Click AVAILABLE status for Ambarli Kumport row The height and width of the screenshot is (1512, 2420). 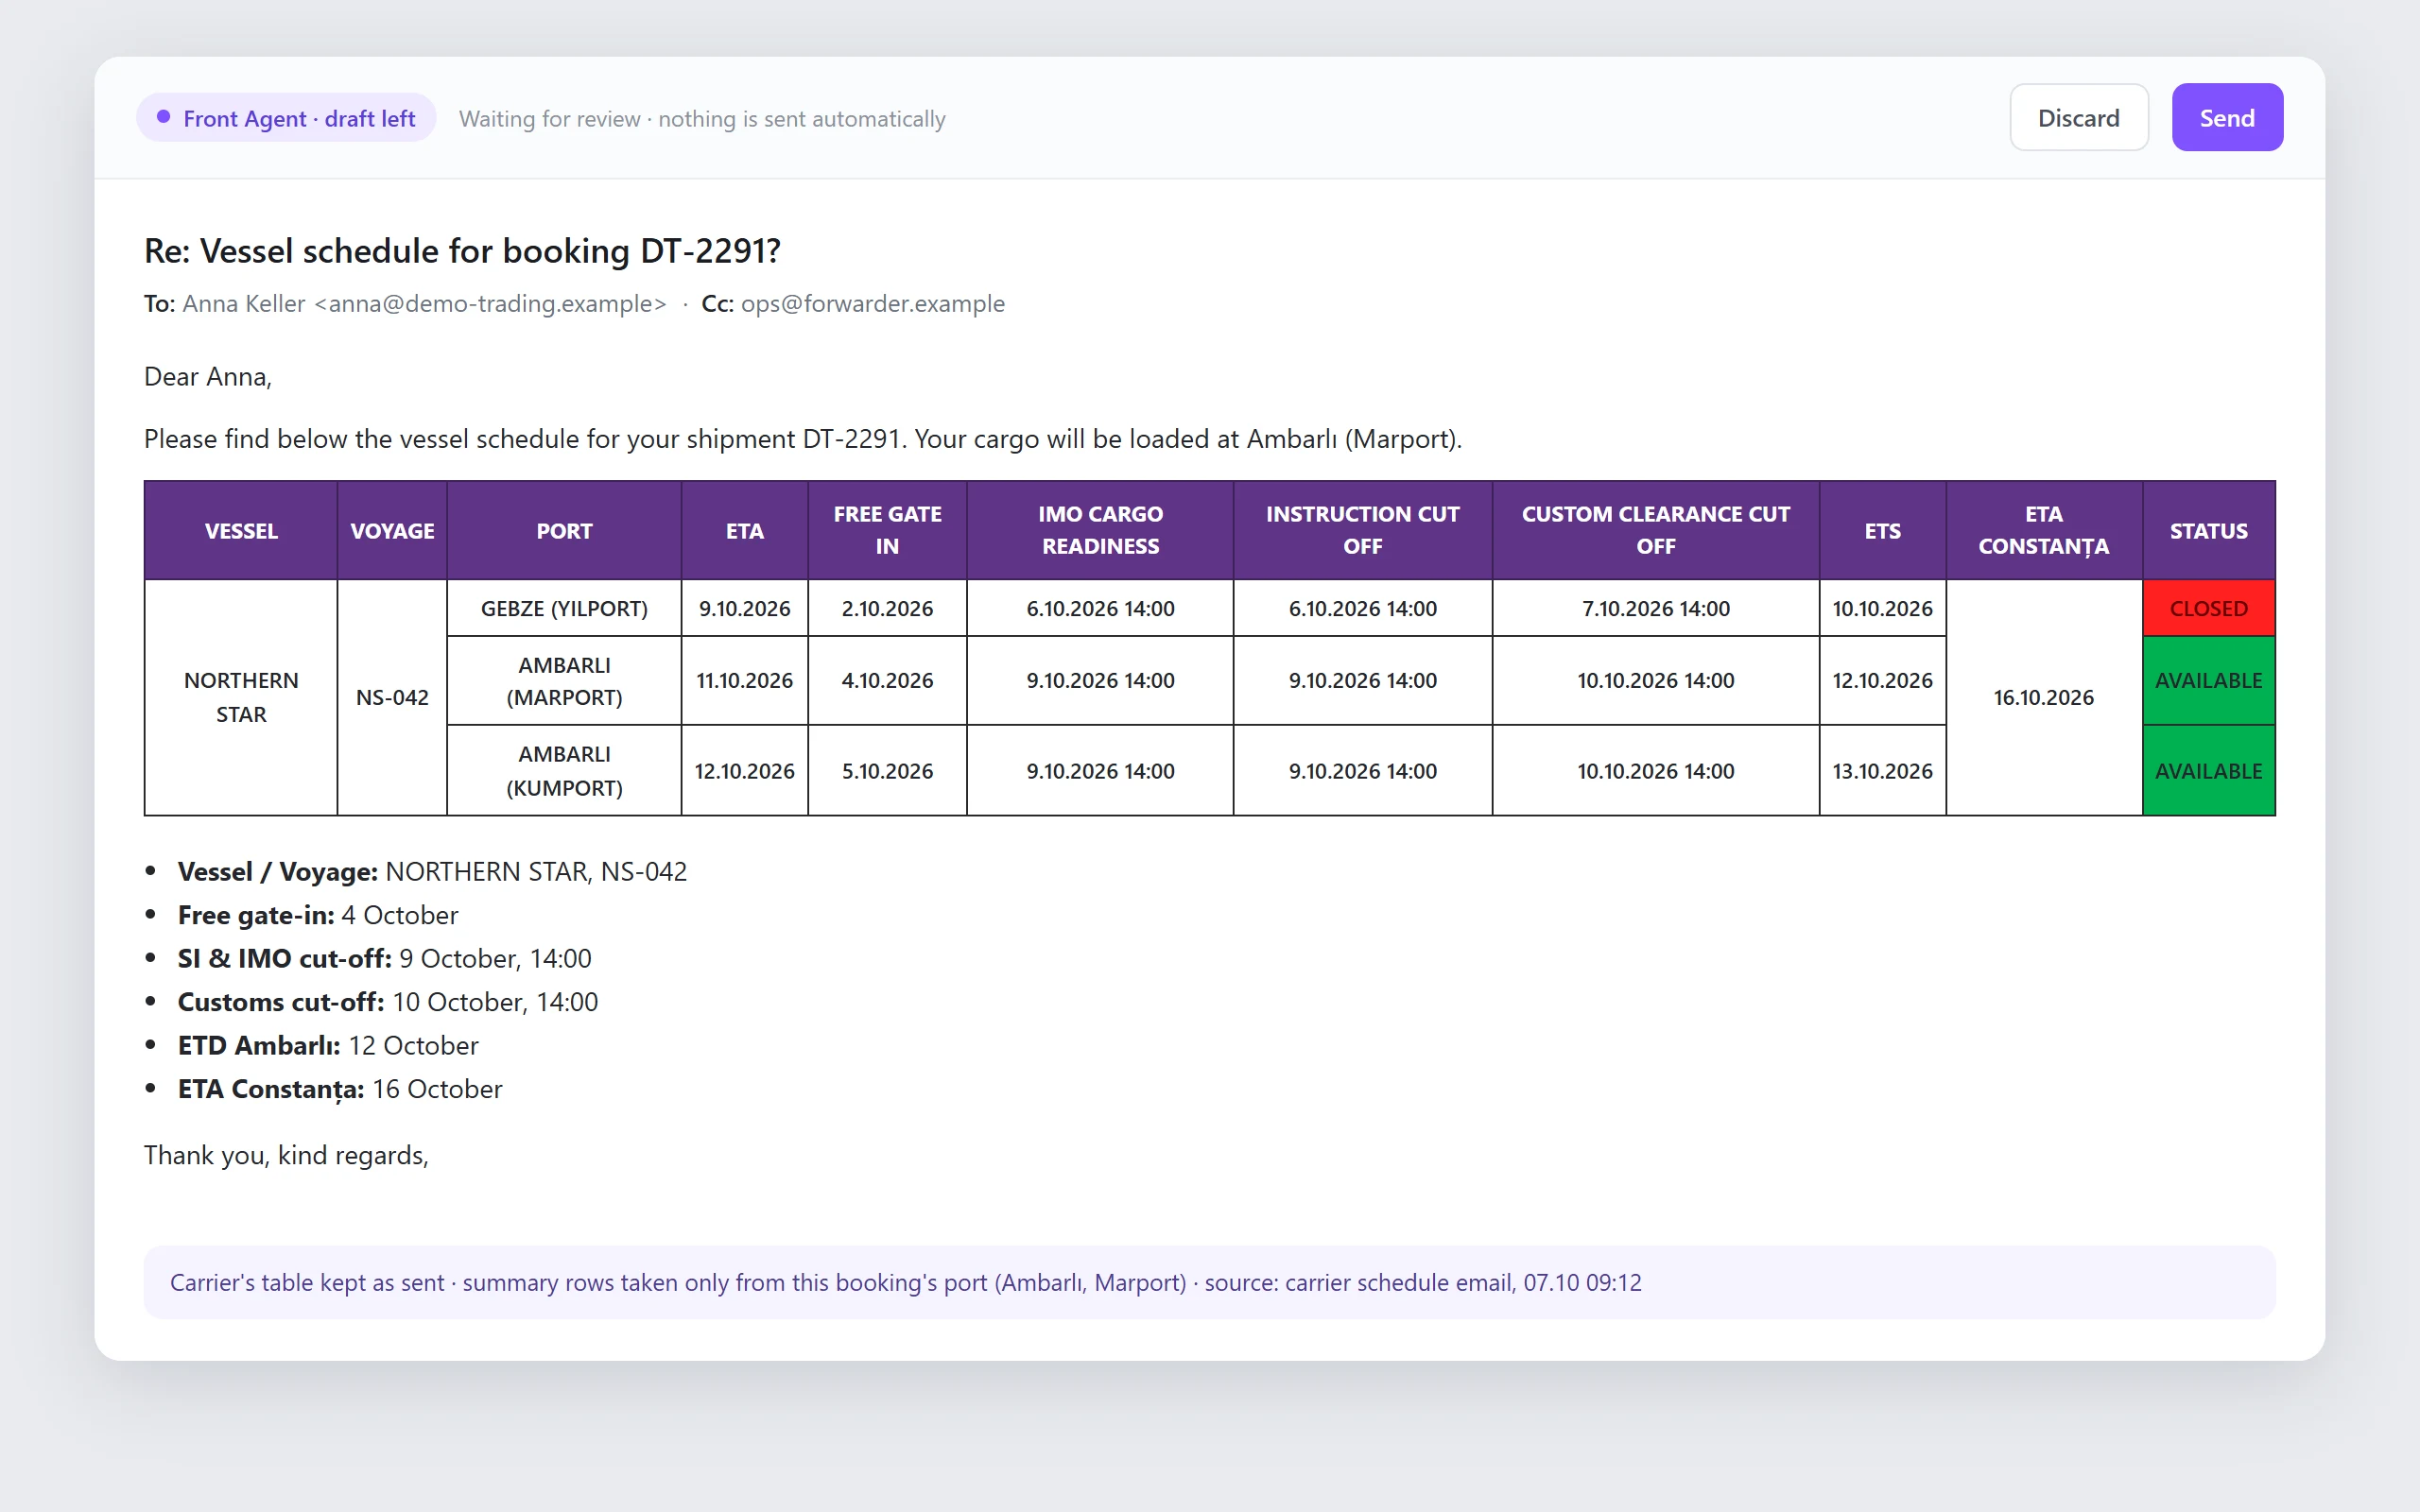(x=2208, y=771)
